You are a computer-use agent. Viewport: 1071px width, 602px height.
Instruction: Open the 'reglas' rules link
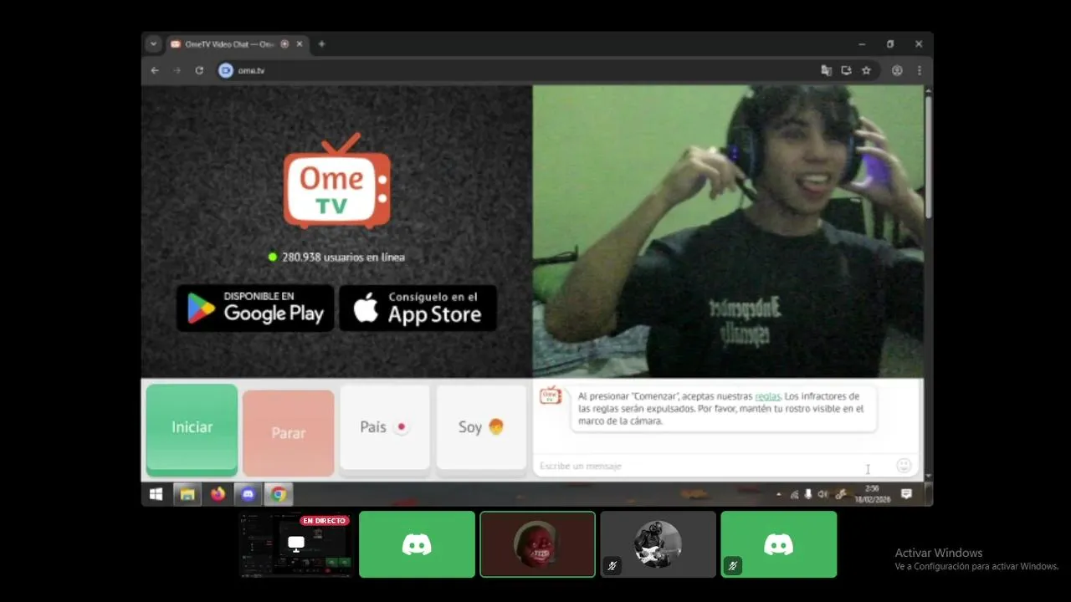coord(767,396)
